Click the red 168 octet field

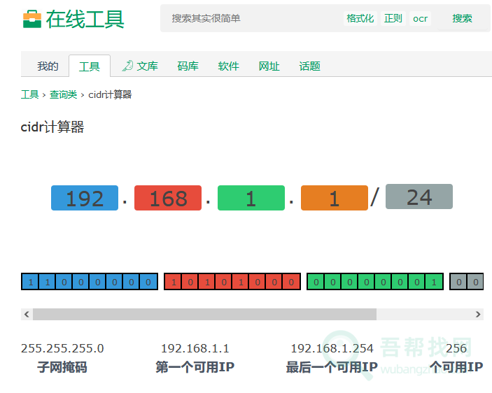pyautogui.click(x=168, y=199)
